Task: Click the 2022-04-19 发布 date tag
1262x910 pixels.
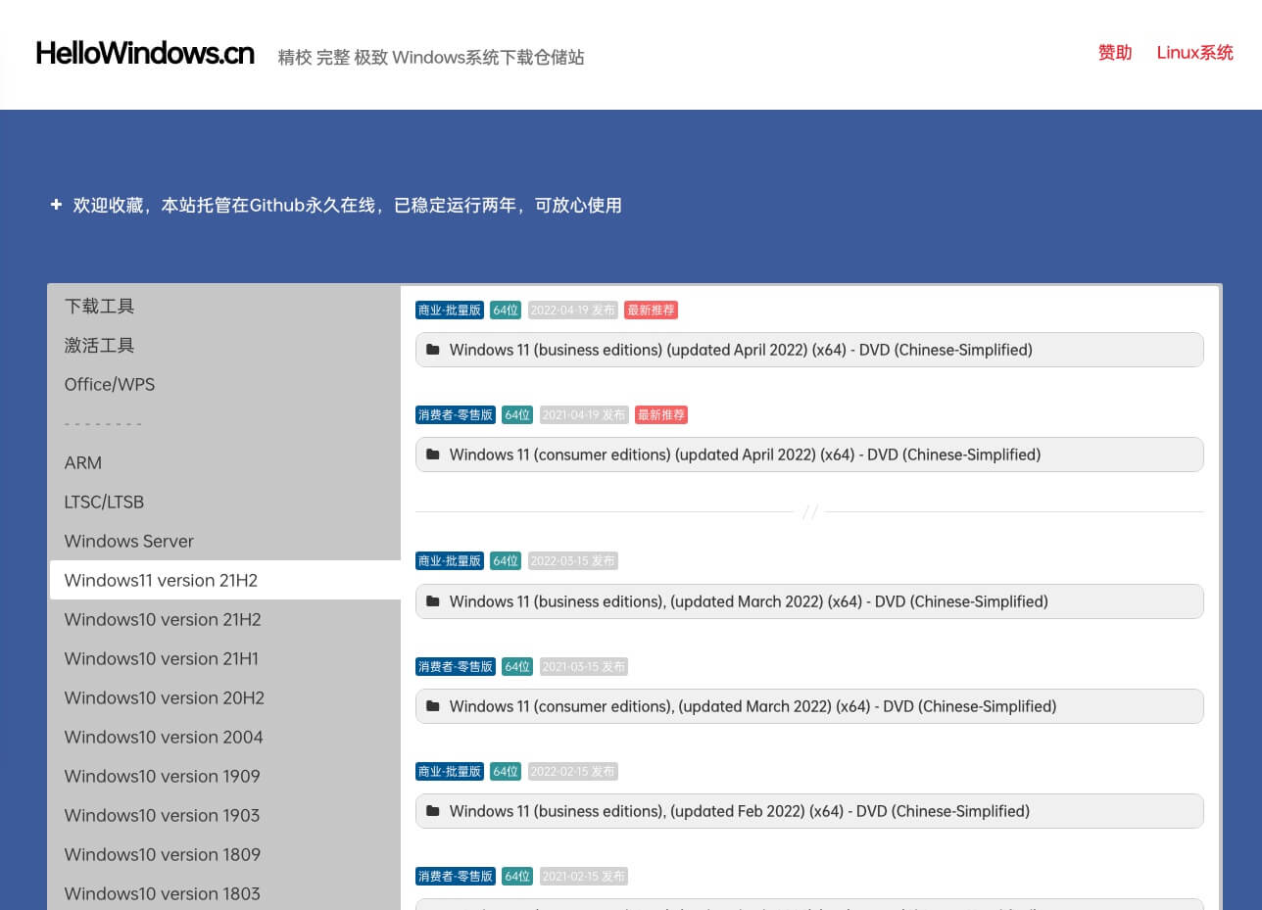Action: (x=573, y=311)
